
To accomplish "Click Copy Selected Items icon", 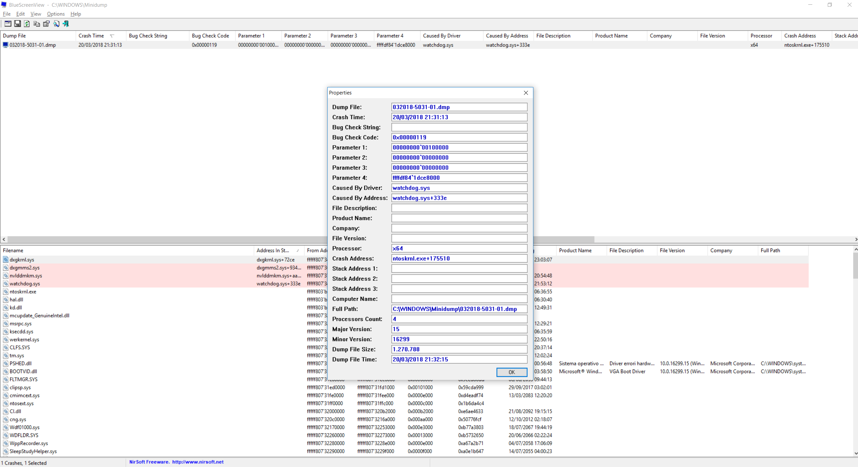I will [x=37, y=24].
